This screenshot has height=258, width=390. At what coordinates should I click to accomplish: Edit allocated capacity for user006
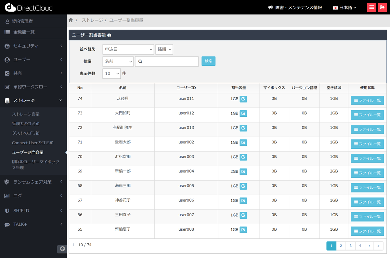click(x=243, y=201)
